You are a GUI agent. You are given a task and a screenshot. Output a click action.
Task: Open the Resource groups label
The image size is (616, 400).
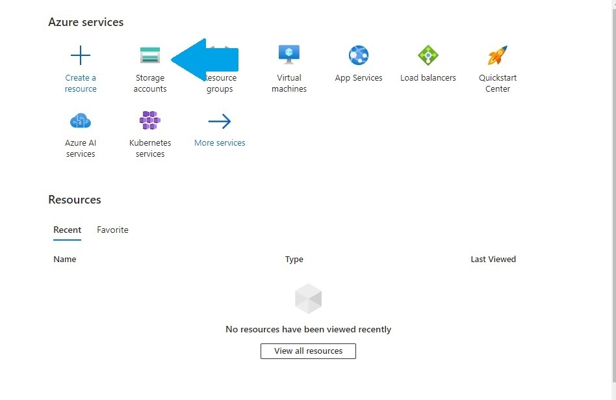(x=220, y=83)
